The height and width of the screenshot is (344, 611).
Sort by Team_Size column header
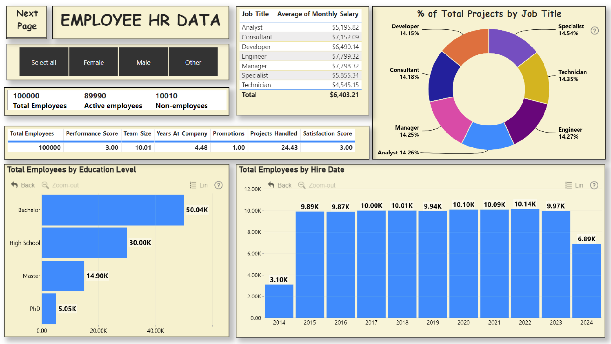tap(137, 133)
